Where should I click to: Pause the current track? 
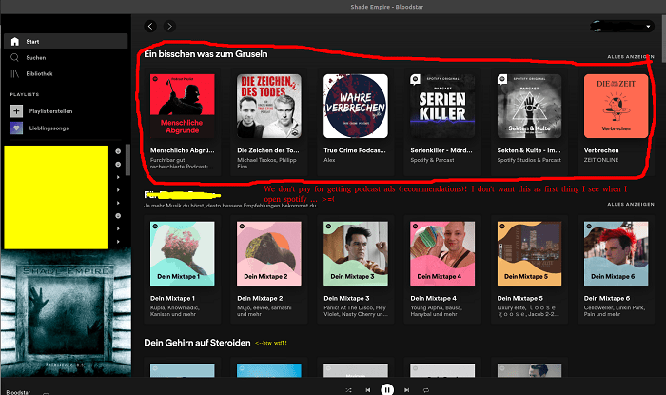(387, 389)
